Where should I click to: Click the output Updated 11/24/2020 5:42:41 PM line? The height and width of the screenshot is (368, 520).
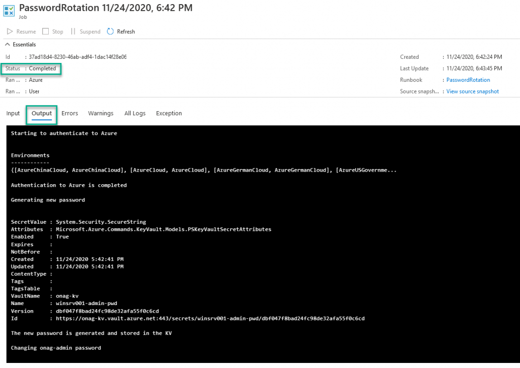pos(68,266)
